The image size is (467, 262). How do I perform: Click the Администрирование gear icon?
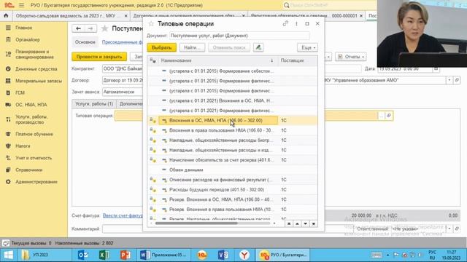(8, 181)
